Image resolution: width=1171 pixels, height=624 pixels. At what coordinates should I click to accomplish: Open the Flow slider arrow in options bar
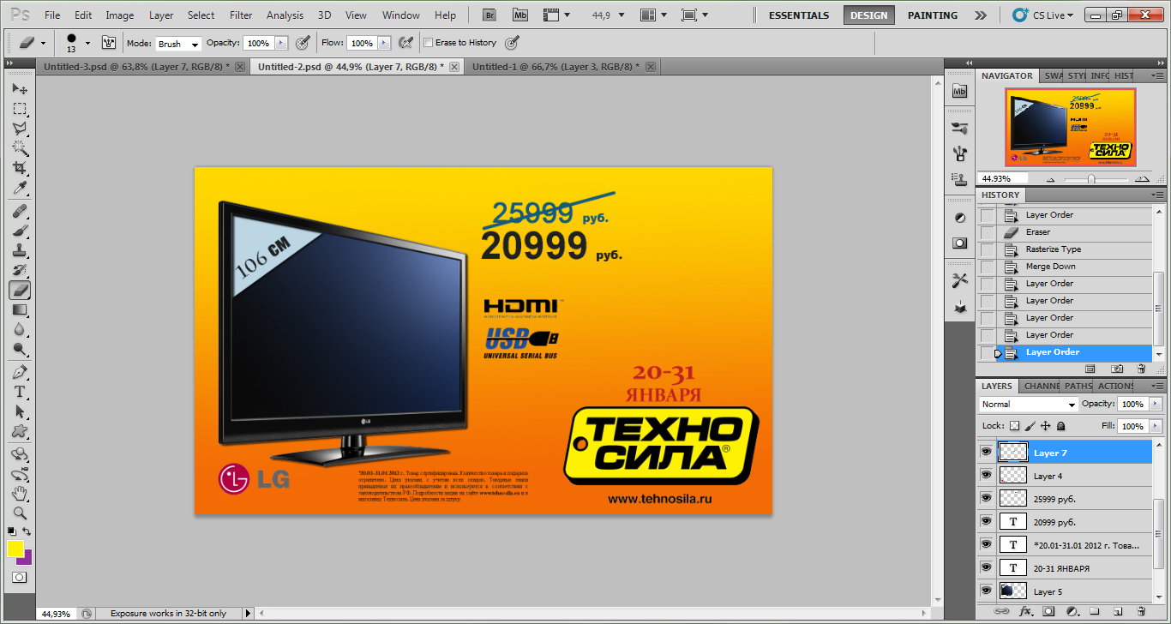pos(384,43)
